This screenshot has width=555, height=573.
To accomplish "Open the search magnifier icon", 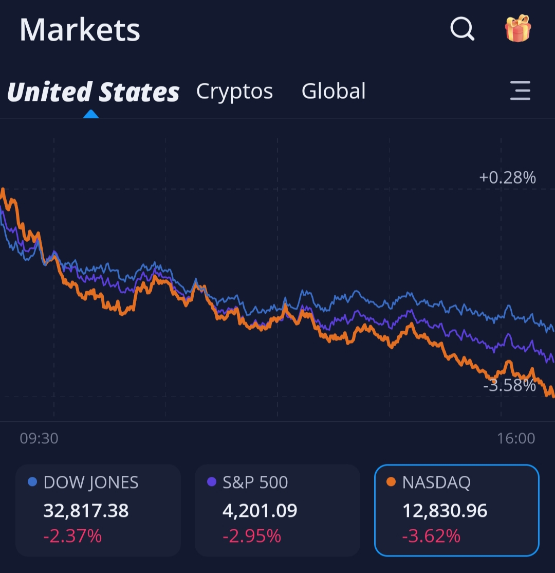I will tap(461, 29).
